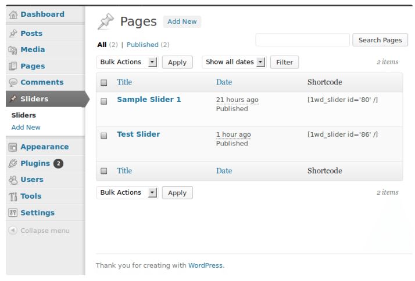Click the Tools icon in sidebar
This screenshot has width=415, height=281.
(x=13, y=196)
